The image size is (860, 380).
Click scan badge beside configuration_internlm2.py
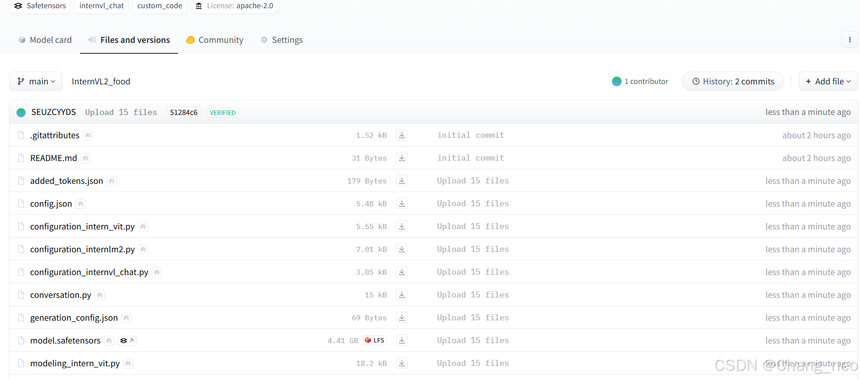coord(143,250)
